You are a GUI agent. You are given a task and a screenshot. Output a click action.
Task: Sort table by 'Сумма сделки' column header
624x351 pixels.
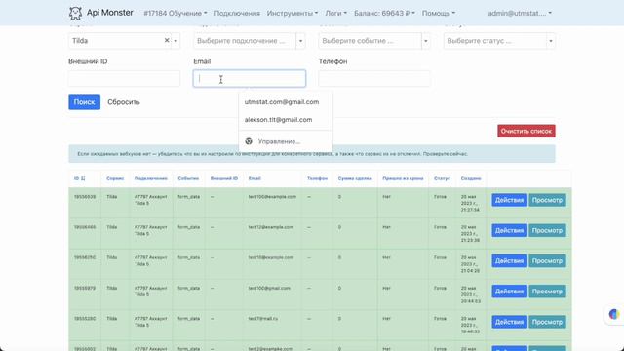[x=355, y=178]
